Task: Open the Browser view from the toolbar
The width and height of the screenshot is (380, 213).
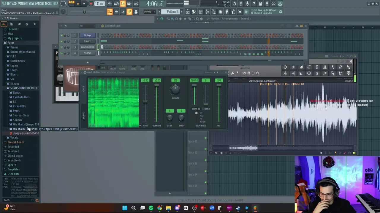Action: point(214,12)
